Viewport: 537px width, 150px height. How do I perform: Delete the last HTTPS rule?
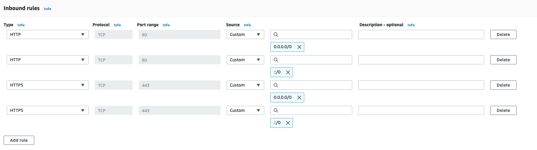pos(503,110)
